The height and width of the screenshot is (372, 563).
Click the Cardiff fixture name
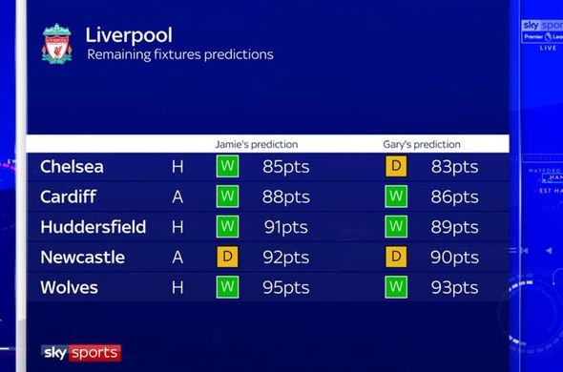[68, 196]
